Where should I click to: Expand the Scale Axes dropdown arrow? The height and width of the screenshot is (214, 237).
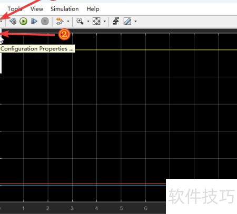(x=105, y=22)
